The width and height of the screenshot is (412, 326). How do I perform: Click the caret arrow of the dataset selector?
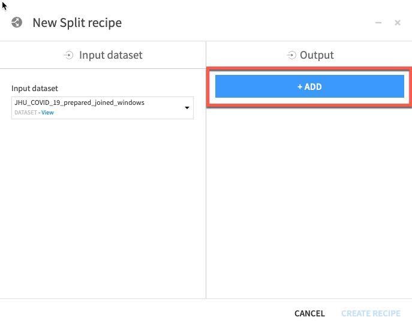click(187, 108)
